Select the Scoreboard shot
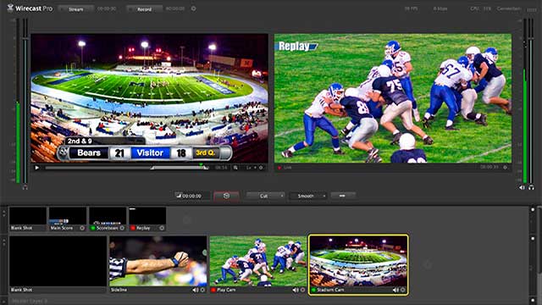The height and width of the screenshot is (305, 542). [108, 219]
